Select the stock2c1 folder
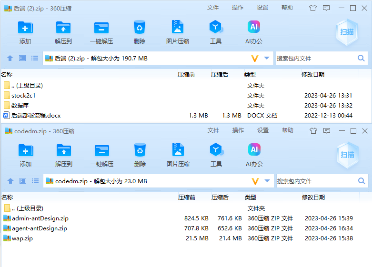This screenshot has width=372, height=267. click(23, 96)
